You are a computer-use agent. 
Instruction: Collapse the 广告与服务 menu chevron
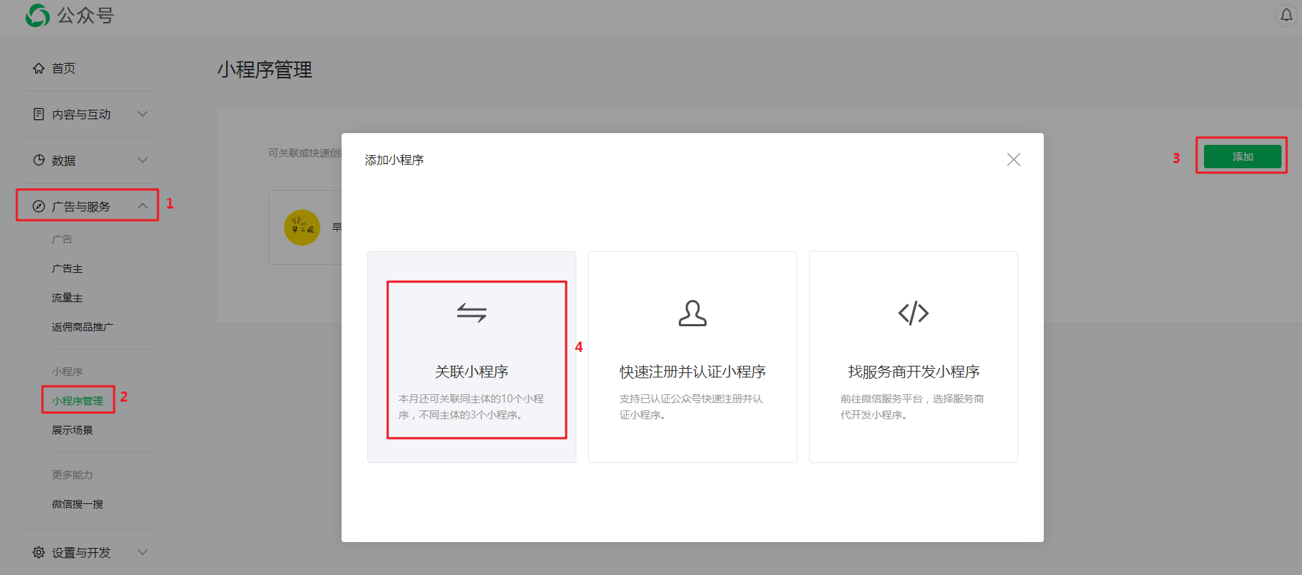(x=143, y=206)
